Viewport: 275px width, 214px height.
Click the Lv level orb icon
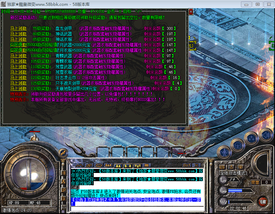[x=224, y=179]
